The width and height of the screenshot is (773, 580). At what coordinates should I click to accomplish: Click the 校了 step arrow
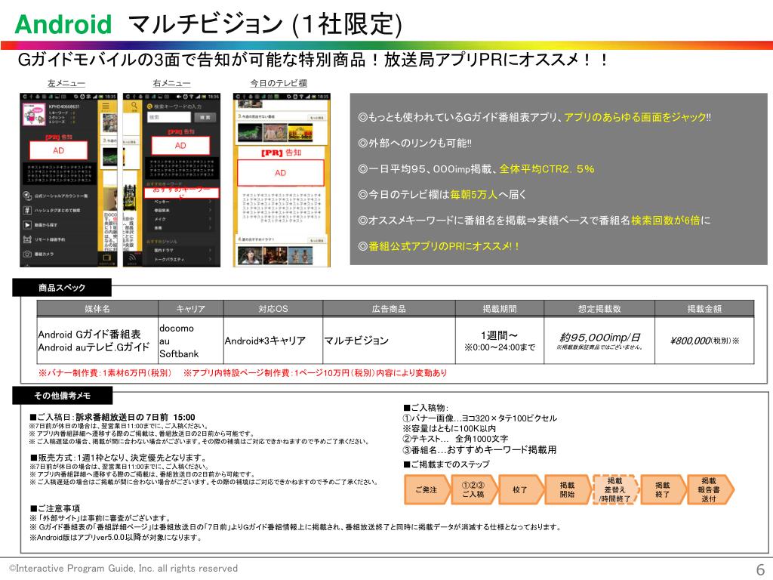[x=520, y=489]
